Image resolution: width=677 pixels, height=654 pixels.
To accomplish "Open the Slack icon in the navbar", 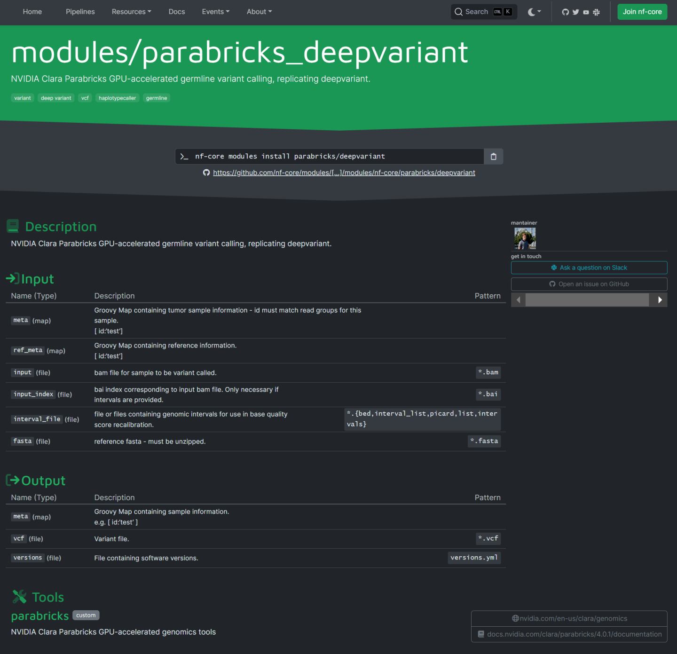I will 596,12.
